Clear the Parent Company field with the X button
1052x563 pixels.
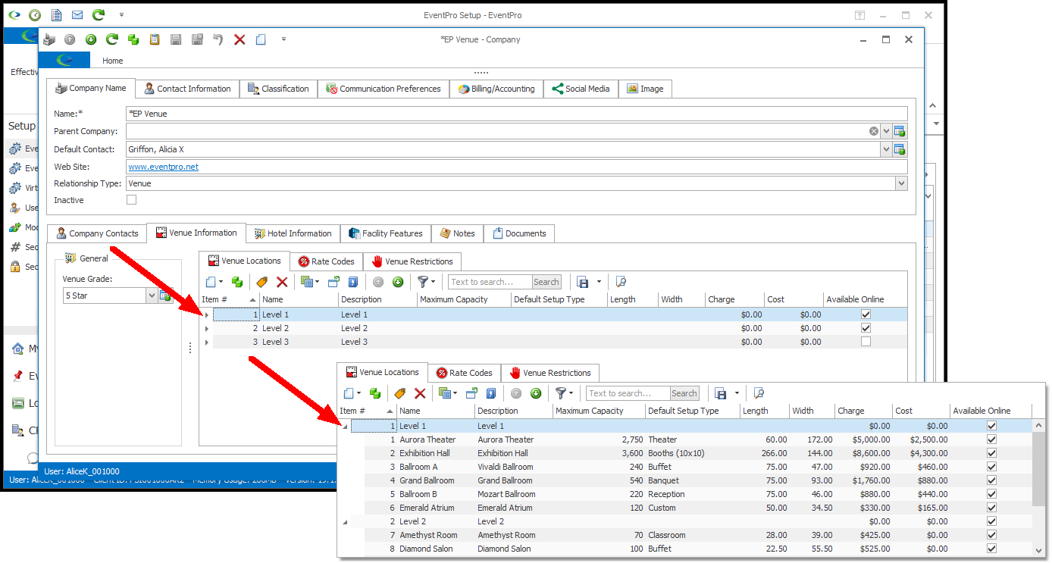(874, 131)
